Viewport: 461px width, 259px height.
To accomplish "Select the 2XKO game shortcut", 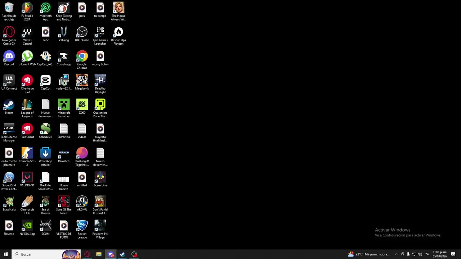I will click(82, 106).
